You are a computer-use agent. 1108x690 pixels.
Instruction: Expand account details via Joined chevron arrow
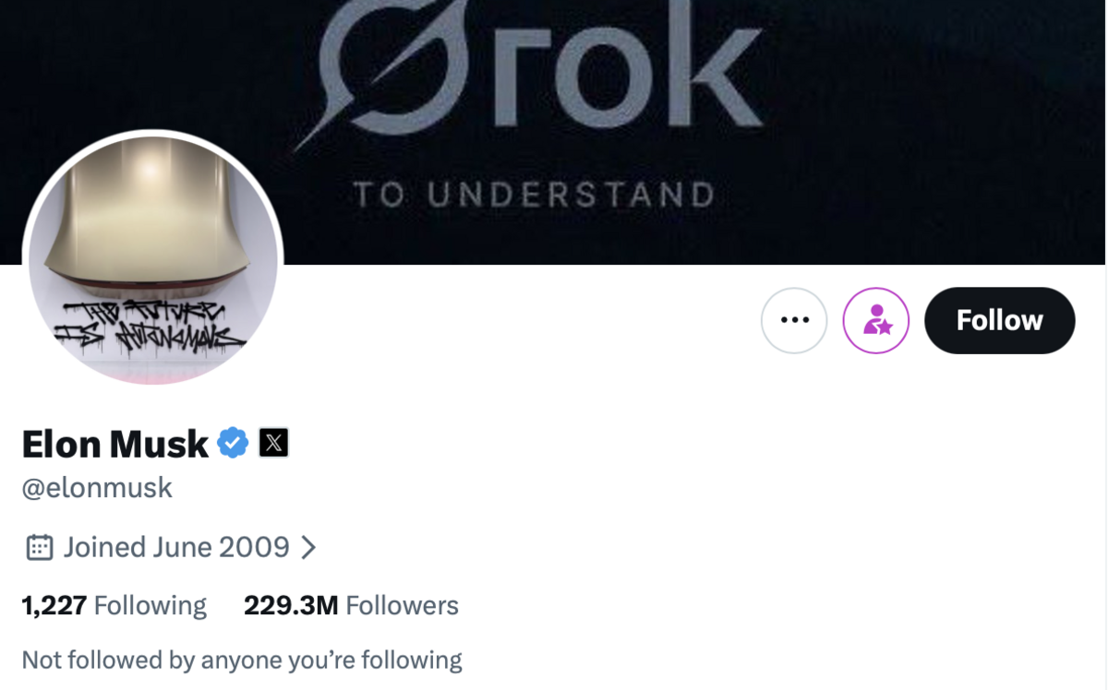click(x=309, y=547)
